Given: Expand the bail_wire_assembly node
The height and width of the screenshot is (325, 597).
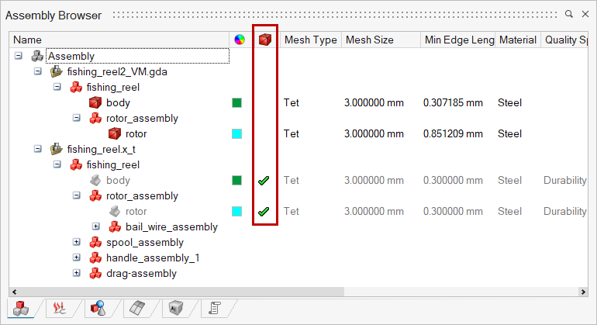Looking at the screenshot, I should pos(96,226).
